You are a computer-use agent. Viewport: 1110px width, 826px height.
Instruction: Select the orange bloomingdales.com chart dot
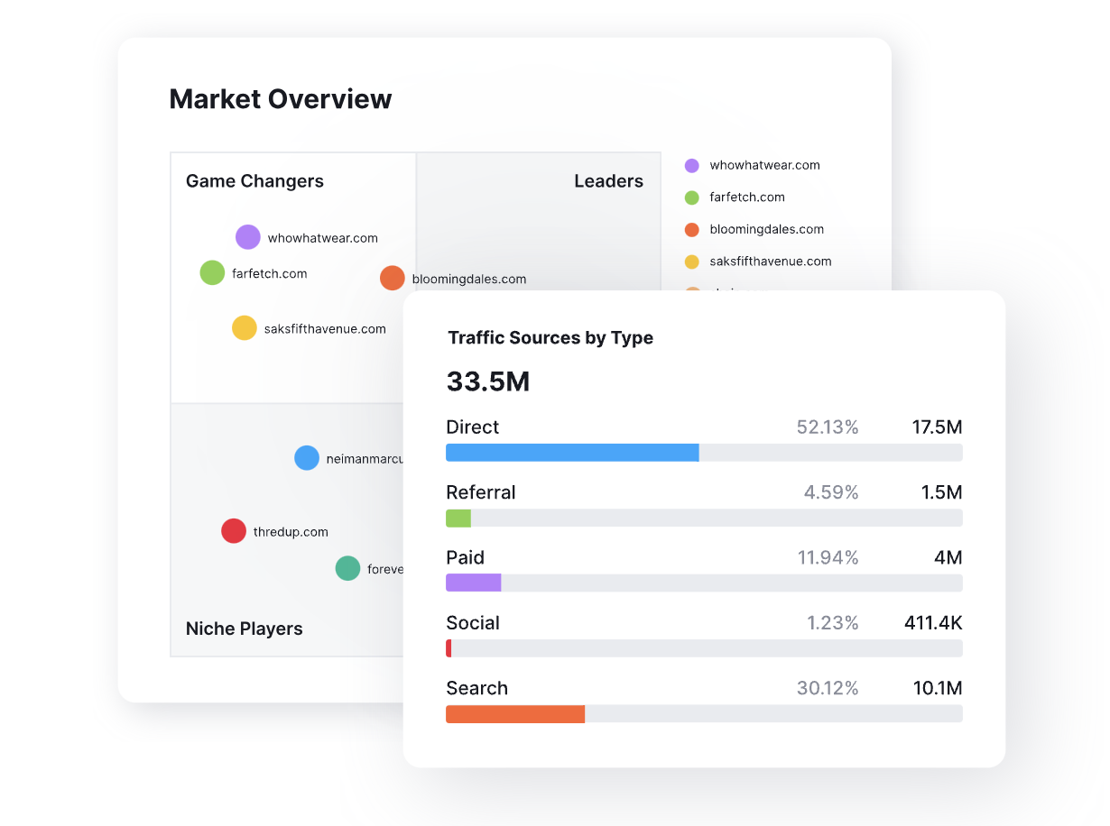click(x=392, y=278)
